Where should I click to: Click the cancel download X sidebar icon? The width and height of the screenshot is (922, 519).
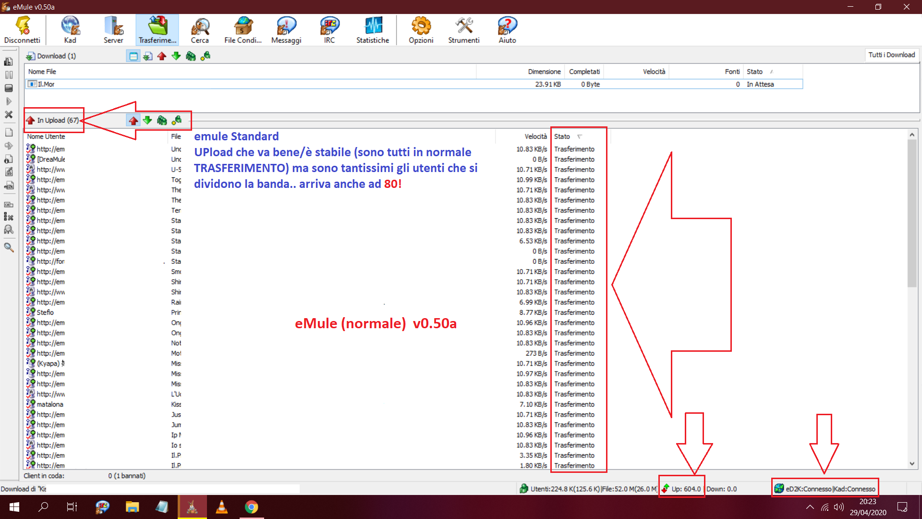(9, 115)
